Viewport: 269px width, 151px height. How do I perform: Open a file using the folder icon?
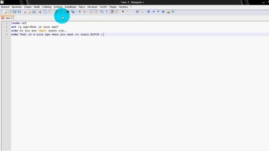click(x=10, y=12)
